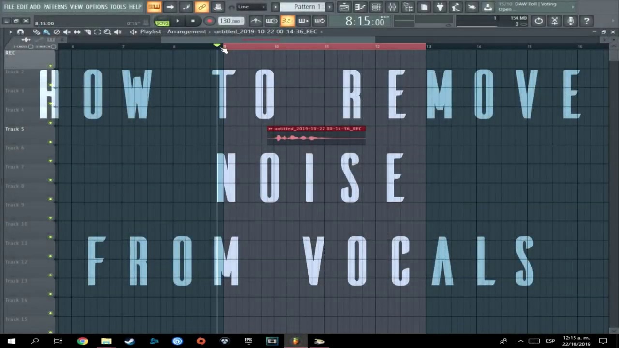Open the DAW Poll Voting news panel
This screenshot has width=619, height=348.
click(x=536, y=7)
